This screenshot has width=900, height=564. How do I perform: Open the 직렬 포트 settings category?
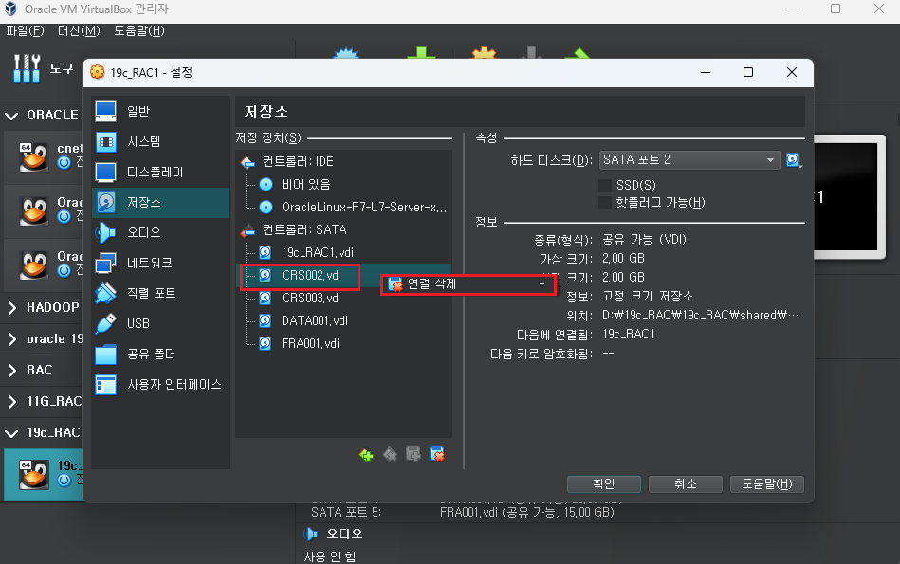coord(160,293)
